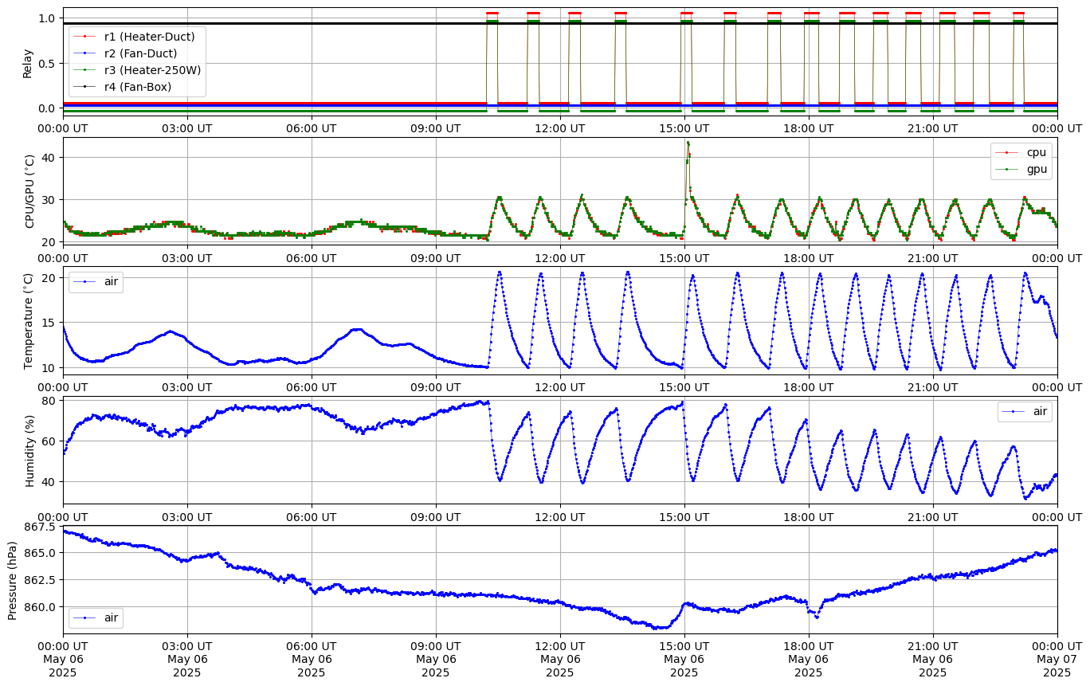Select the cpu legend label
This screenshot has width=1090, height=686.
[x=1036, y=152]
